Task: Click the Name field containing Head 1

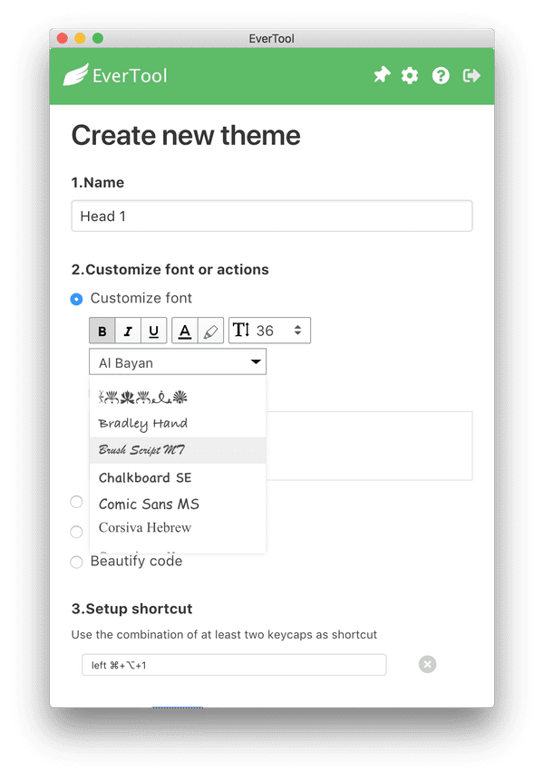Action: coord(271,216)
